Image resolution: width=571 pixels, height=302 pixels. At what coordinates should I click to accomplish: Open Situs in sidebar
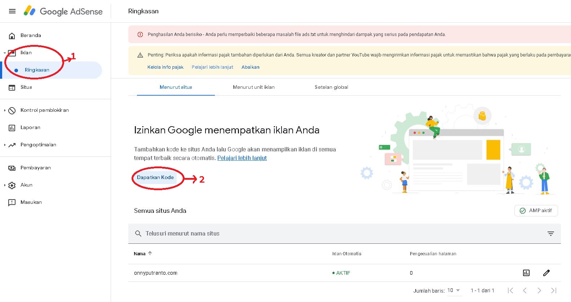tap(26, 87)
